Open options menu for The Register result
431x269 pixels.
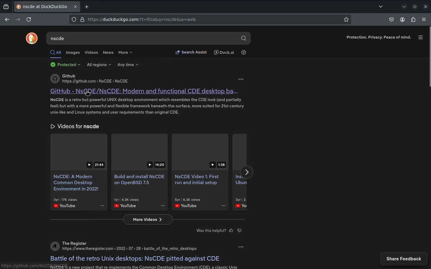click(241, 247)
